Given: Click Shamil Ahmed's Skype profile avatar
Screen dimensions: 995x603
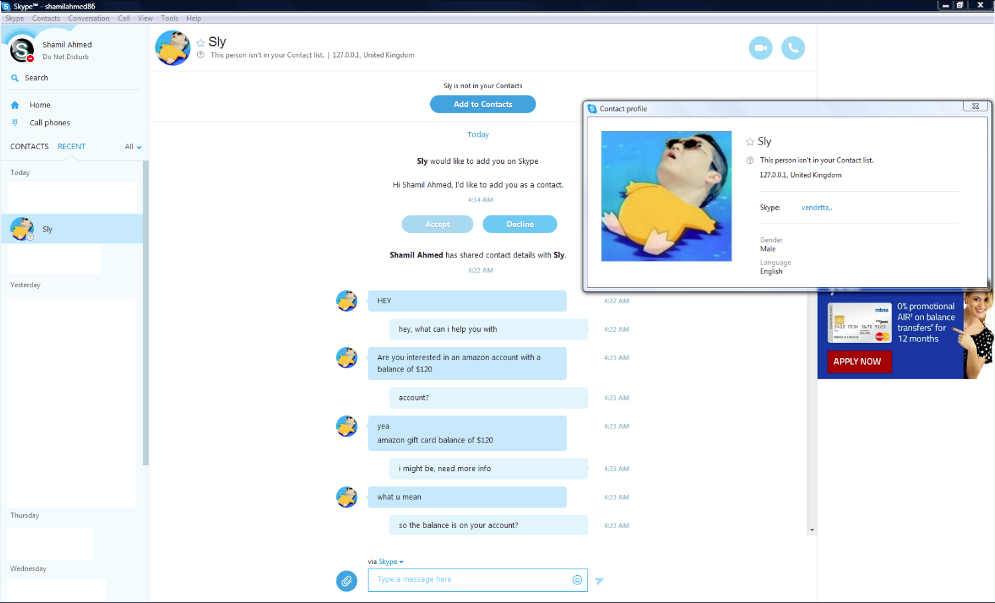Looking at the screenshot, I should (22, 50).
